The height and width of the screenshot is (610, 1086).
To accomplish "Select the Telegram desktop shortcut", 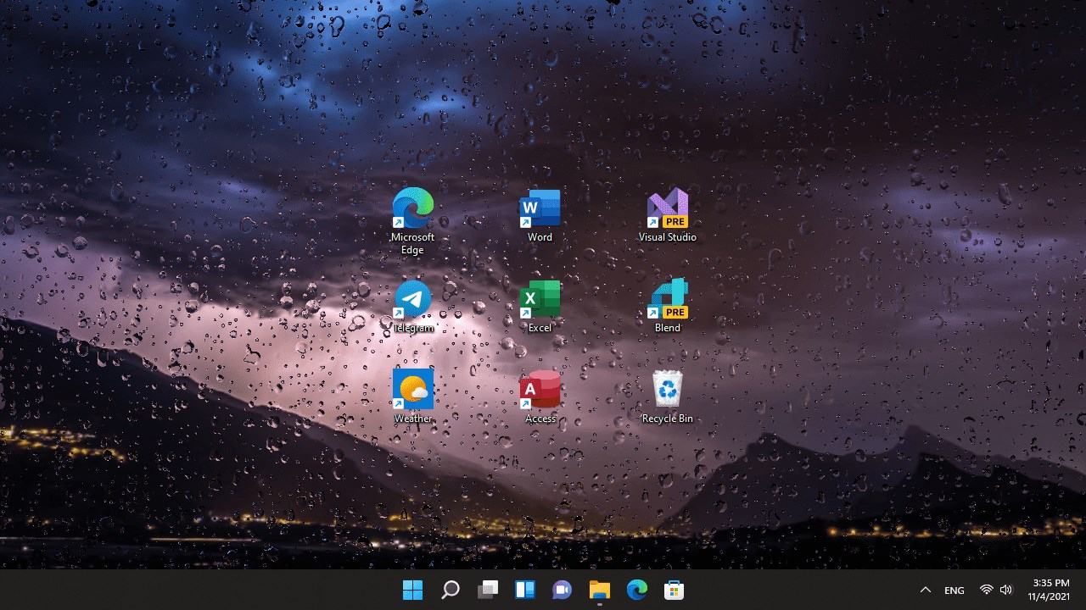I will point(413,306).
